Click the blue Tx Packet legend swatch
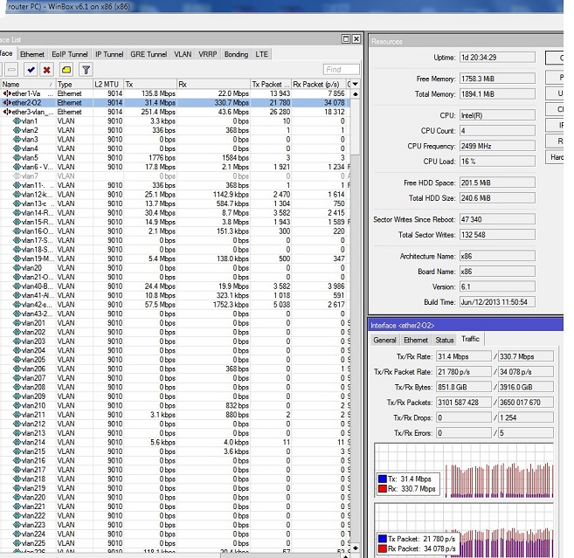 pyautogui.click(x=383, y=539)
